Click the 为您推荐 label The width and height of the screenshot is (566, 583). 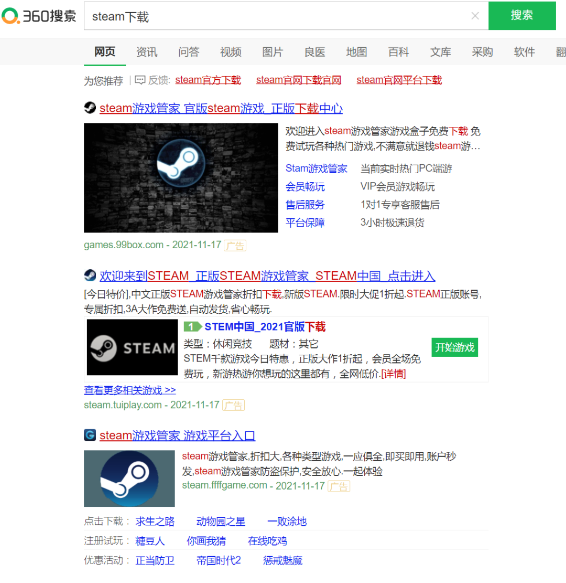click(103, 81)
